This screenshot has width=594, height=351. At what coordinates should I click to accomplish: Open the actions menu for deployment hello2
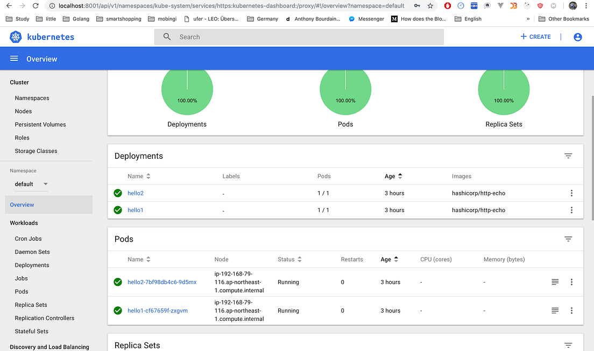[571, 193]
